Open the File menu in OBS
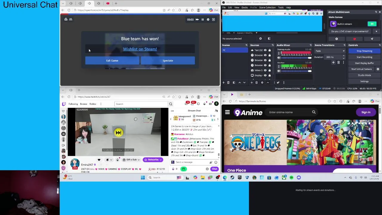The width and height of the screenshot is (382, 215). tap(224, 7)
